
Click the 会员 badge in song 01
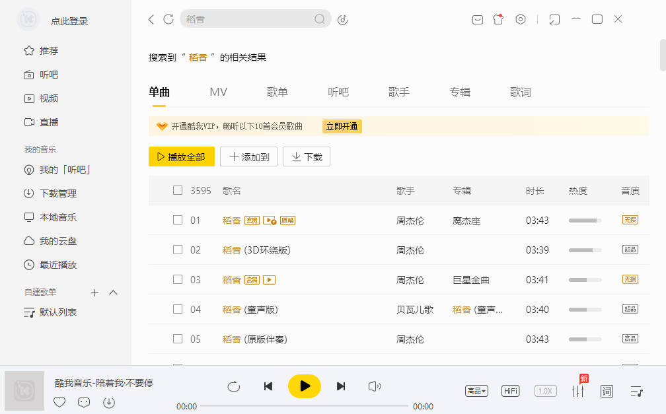252,221
